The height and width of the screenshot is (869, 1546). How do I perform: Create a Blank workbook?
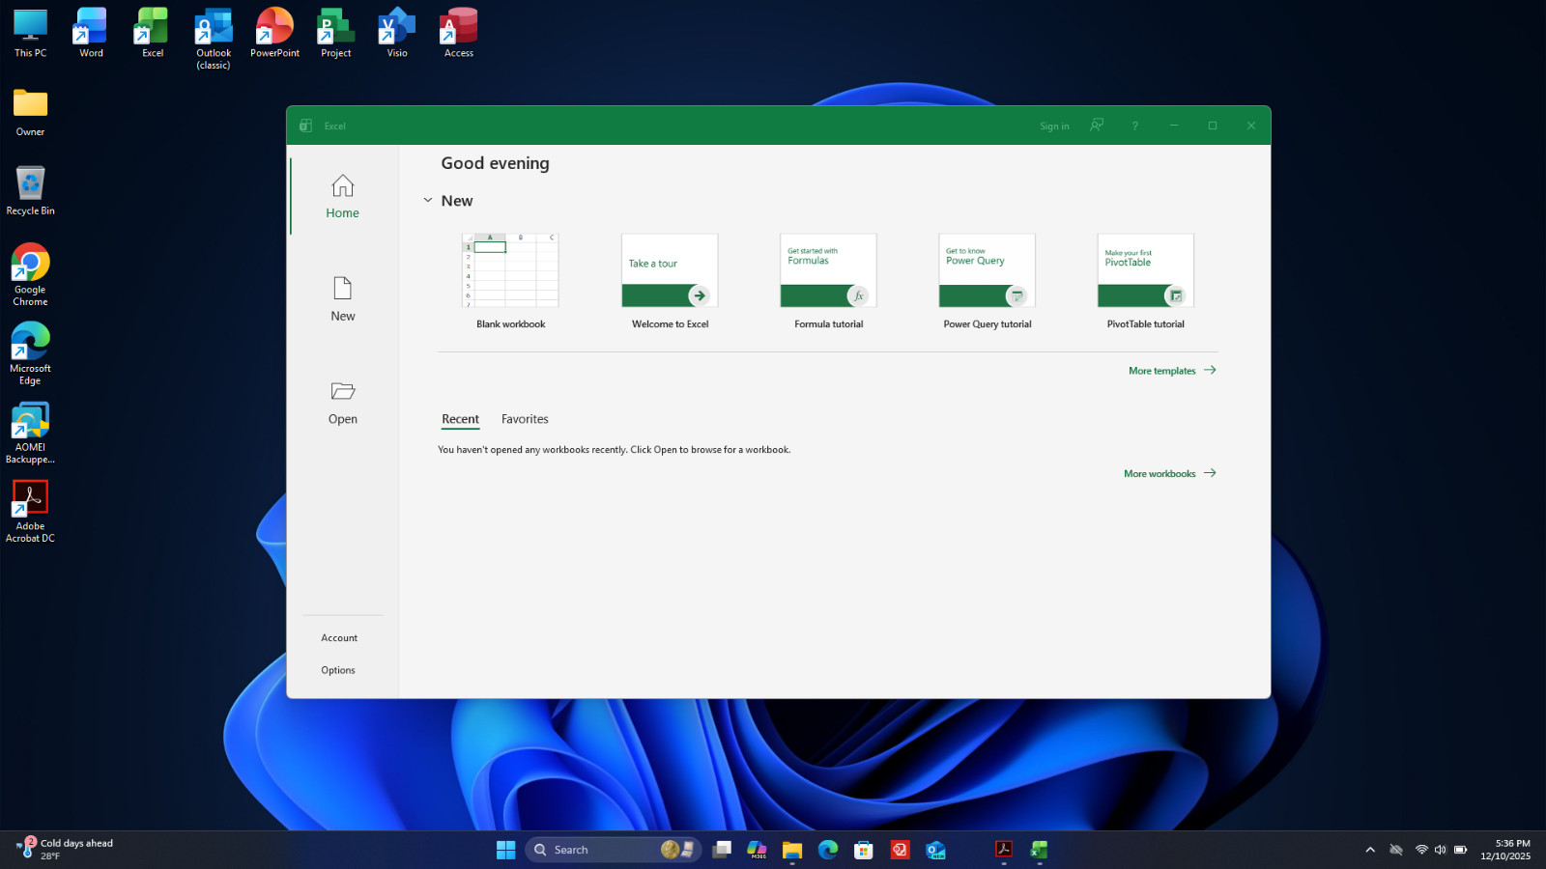click(x=510, y=282)
